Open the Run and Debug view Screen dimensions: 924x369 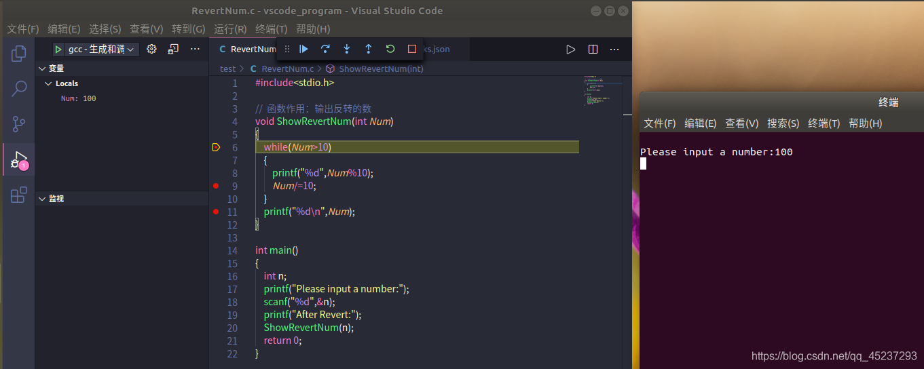(x=19, y=160)
